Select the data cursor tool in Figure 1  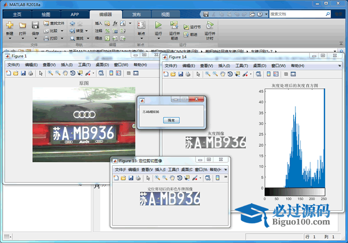pyautogui.click(x=80, y=73)
